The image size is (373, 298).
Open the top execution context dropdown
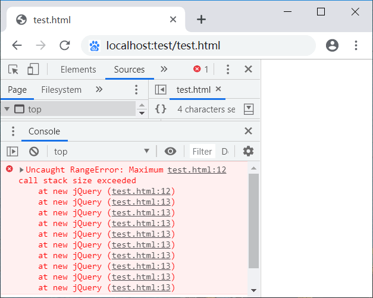point(102,151)
